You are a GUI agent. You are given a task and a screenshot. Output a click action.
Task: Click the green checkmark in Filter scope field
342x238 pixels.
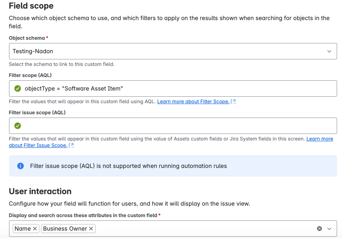[18, 88]
